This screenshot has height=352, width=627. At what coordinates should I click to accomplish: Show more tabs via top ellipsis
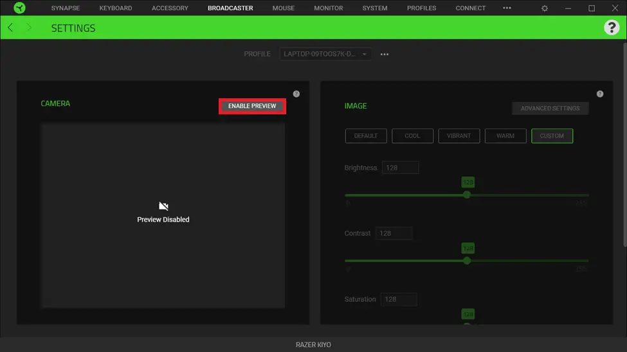(507, 8)
